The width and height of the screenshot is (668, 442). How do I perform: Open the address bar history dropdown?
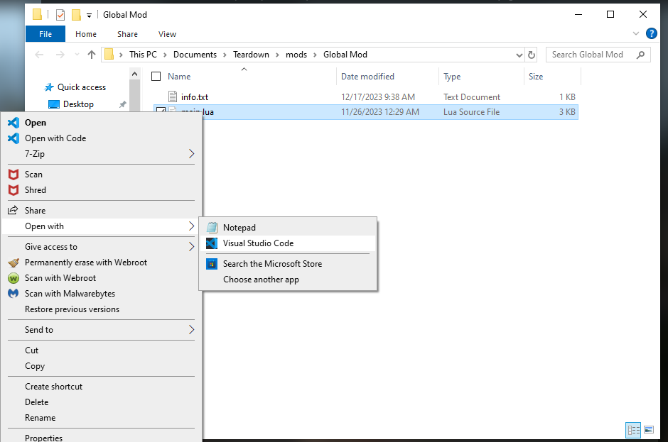(x=519, y=55)
